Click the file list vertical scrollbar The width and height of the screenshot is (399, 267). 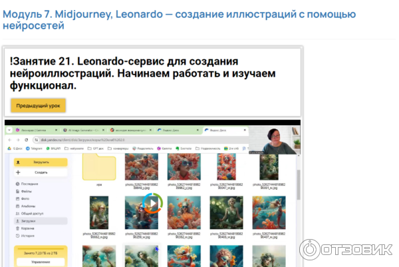(299, 184)
